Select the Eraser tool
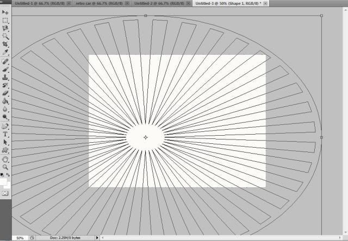This screenshot has width=348, height=241. pyautogui.click(x=5, y=93)
